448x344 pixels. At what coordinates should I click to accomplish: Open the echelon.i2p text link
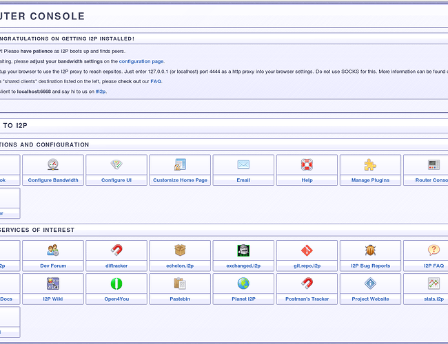[x=180, y=266]
